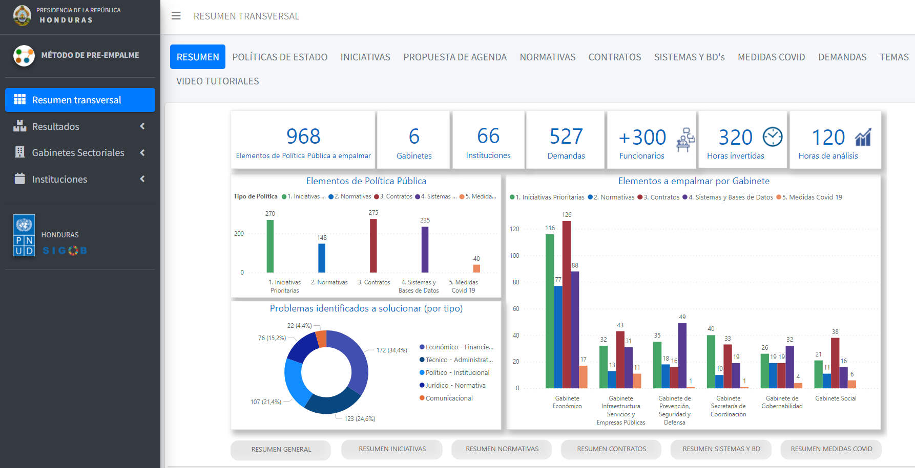The height and width of the screenshot is (468, 915).
Task: Click the Presidencia de la República Honduras emblem
Action: 22,15
